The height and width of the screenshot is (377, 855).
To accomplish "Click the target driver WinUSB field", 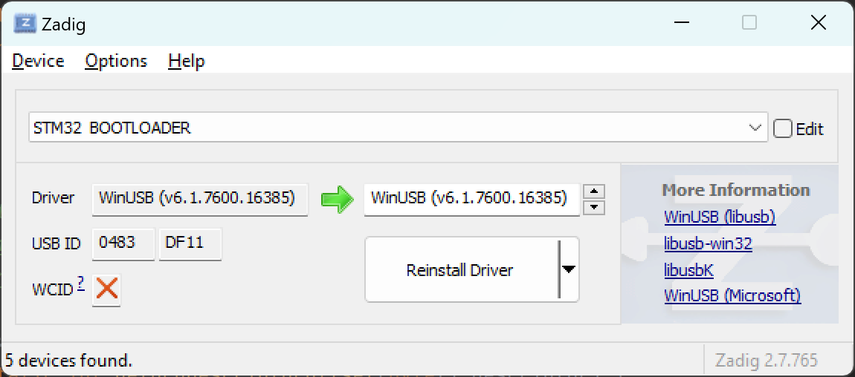I will pos(471,199).
